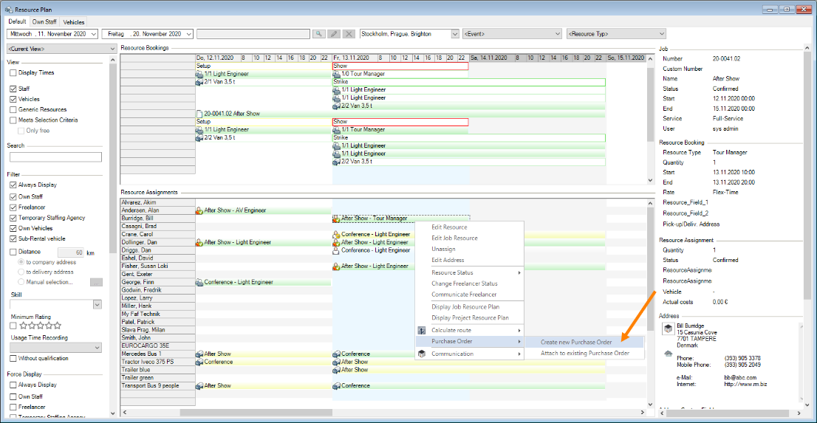The image size is (817, 423).
Task: Uncheck the Temporary Staffing Agency filter
Action: click(13, 218)
